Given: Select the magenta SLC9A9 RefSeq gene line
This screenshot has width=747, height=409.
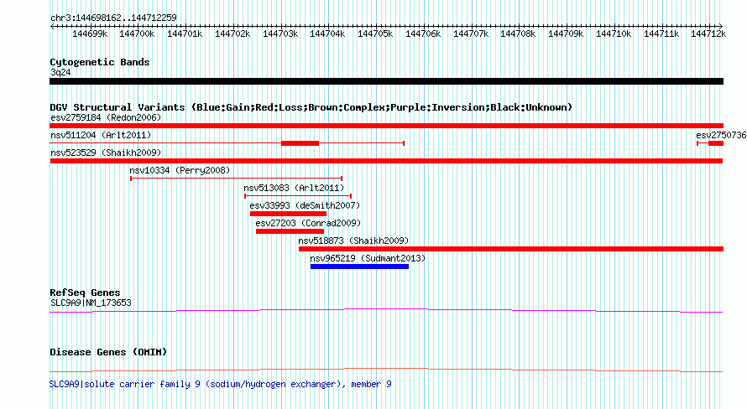Looking at the screenshot, I should click(386, 311).
